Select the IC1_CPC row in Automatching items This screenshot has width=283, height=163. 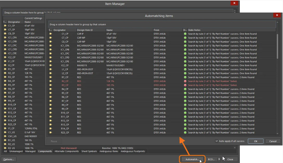162,54
